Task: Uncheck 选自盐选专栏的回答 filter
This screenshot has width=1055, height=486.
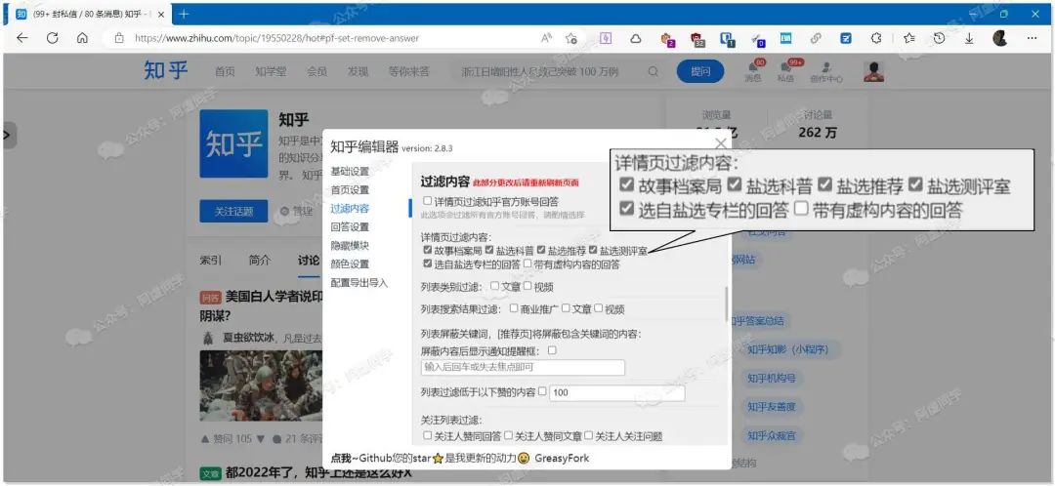Action: point(427,263)
